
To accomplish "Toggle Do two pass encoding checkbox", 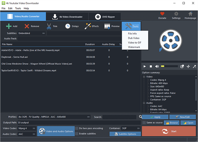I will pos(77,128).
